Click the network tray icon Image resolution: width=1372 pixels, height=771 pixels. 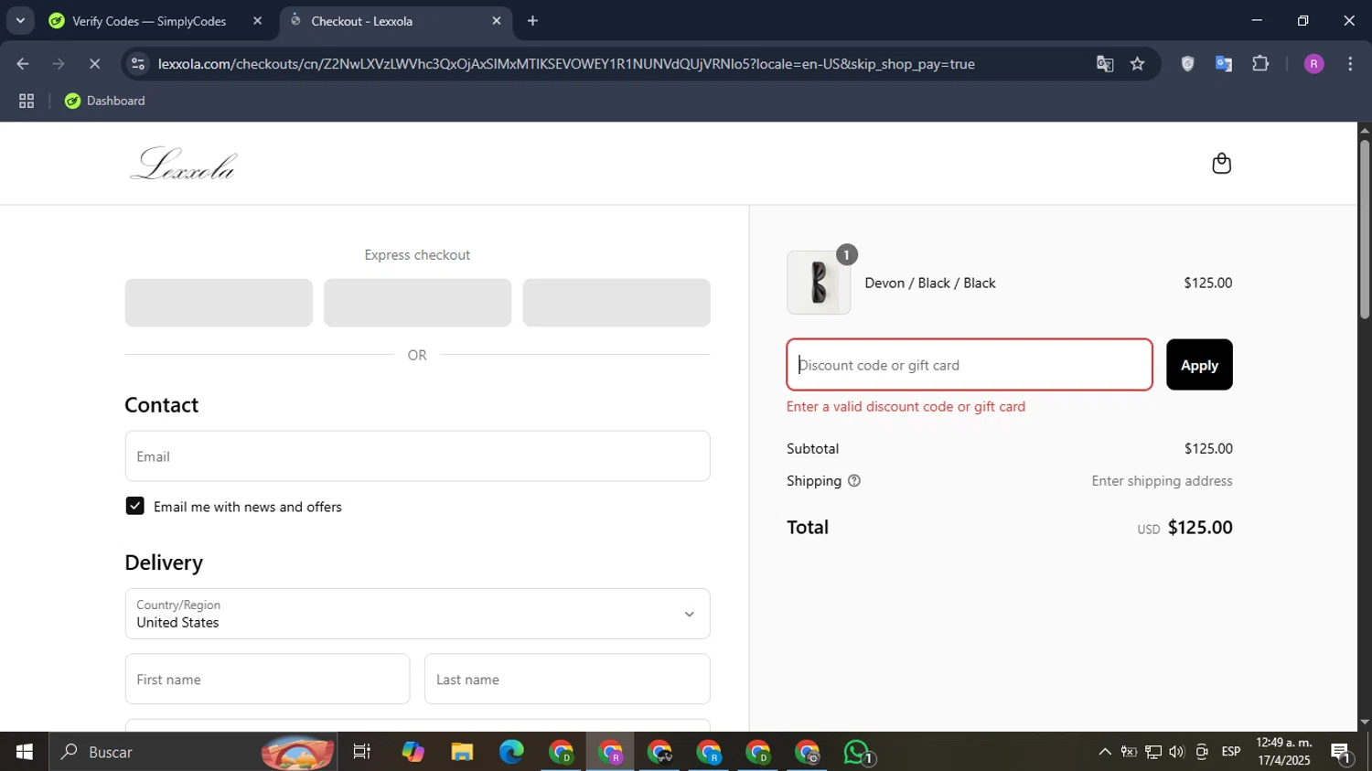(x=1153, y=752)
